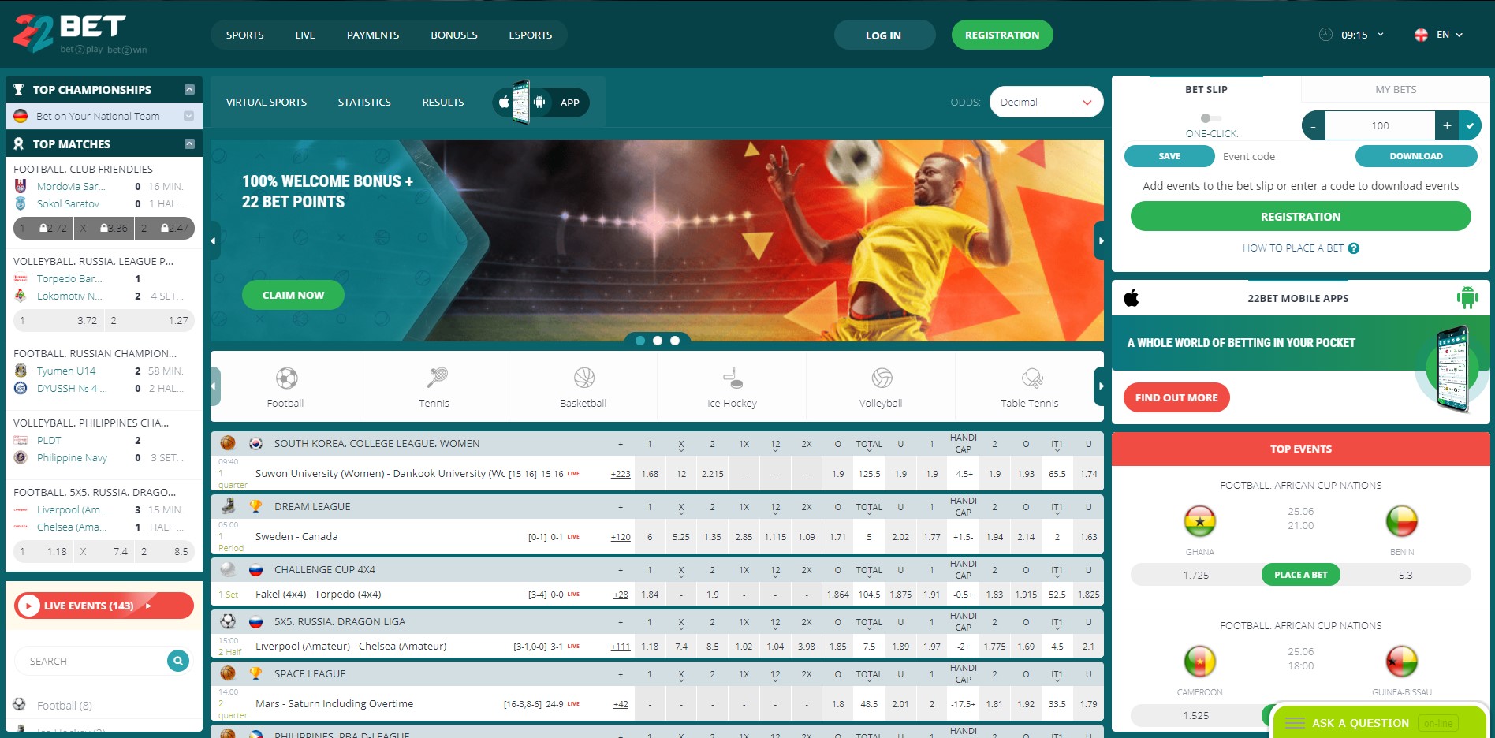Toggle the One-Click betting switch
The width and height of the screenshot is (1495, 738).
pyautogui.click(x=1210, y=118)
